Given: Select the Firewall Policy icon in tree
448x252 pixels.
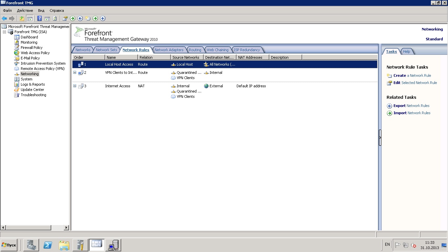Looking at the screenshot, I should (17, 48).
